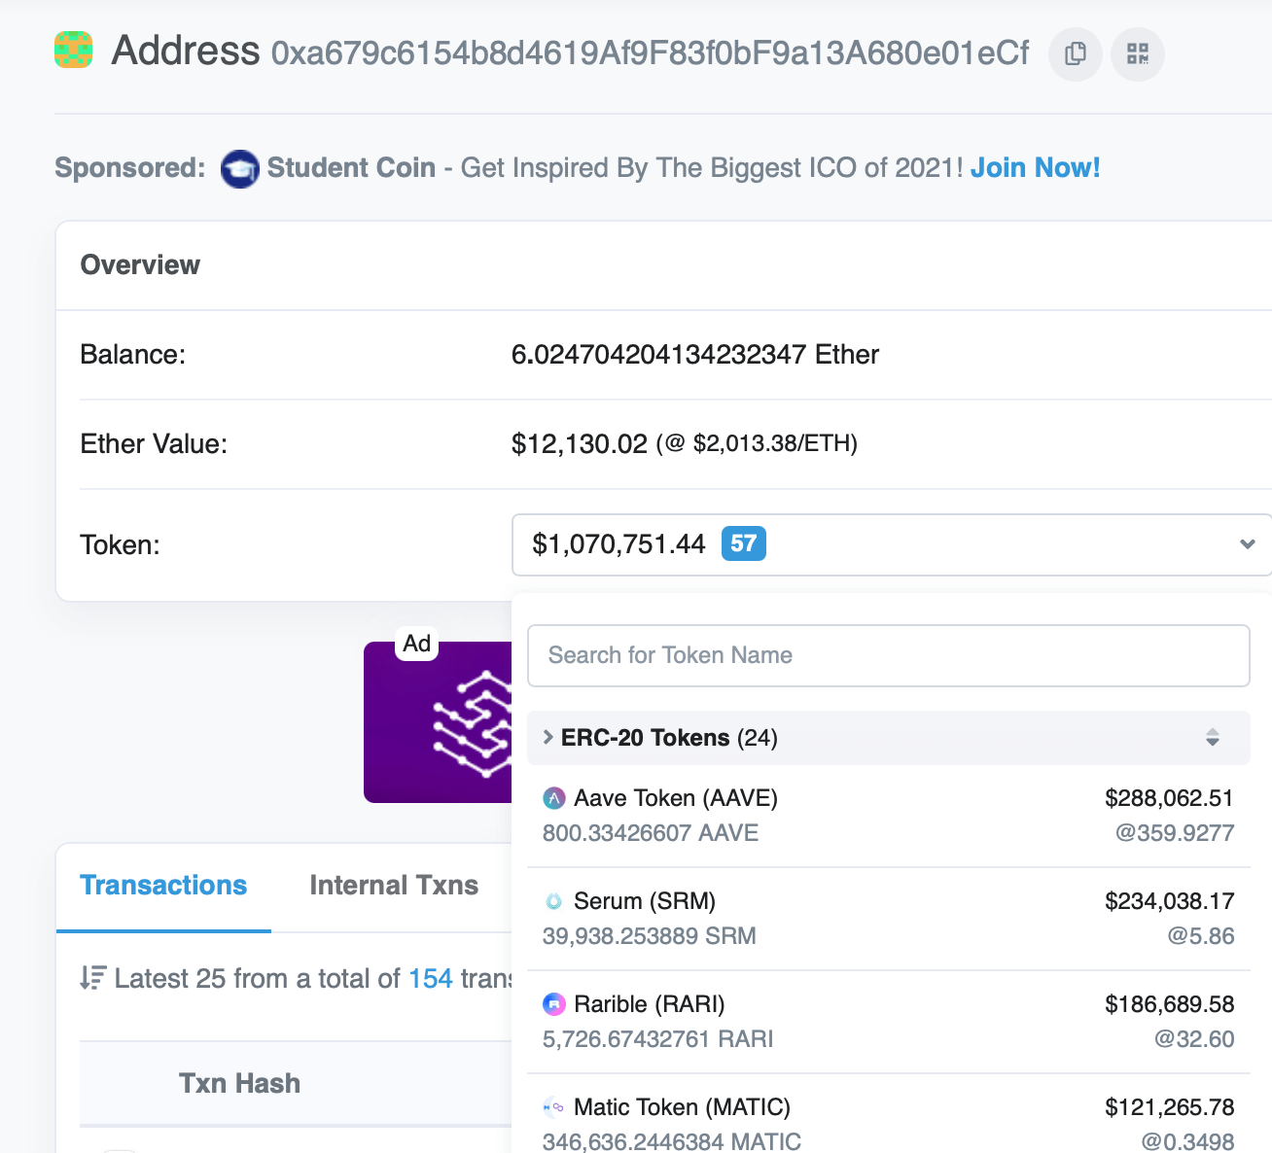
Task: Open the Join Now! sponsored link
Action: click(1035, 167)
